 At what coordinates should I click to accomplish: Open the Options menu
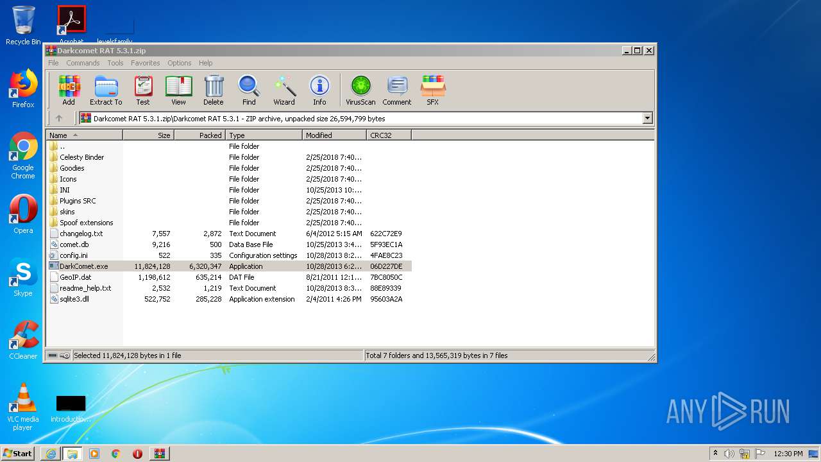pyautogui.click(x=180, y=63)
